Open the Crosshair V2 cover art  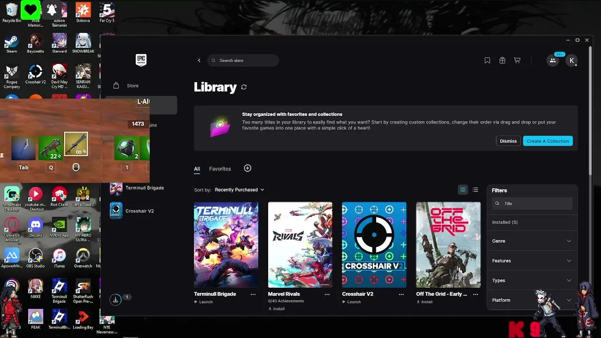coord(374,245)
